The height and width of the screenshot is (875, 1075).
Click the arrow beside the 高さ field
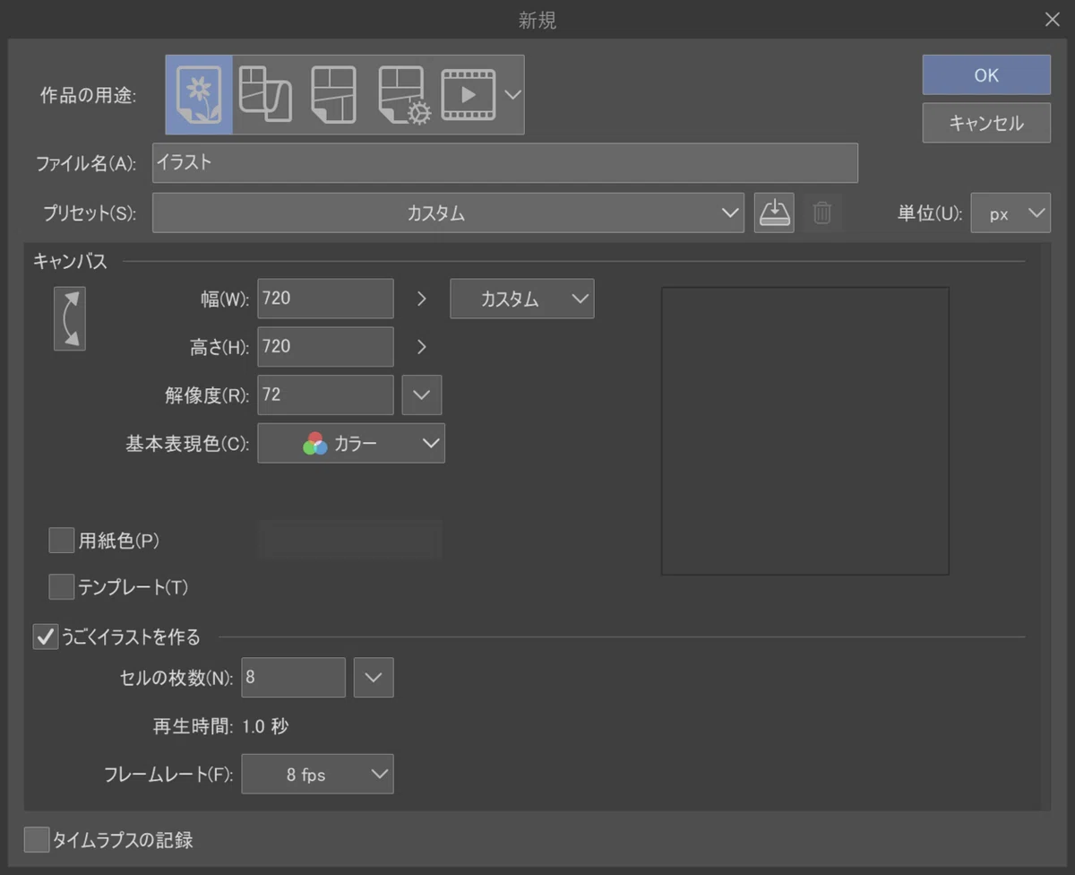tap(422, 347)
